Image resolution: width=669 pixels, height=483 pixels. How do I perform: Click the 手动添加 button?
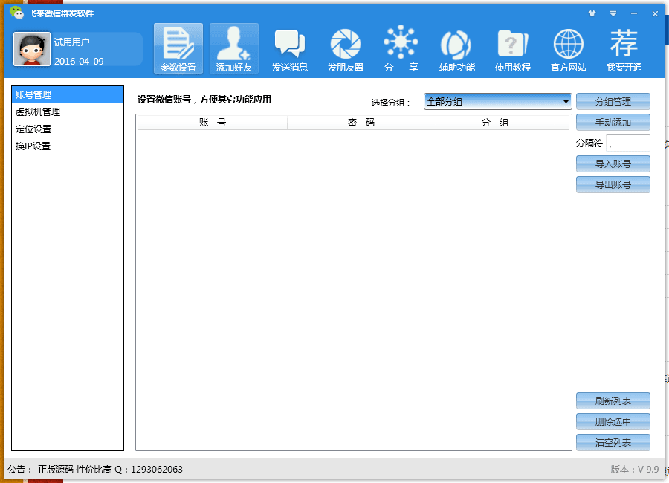click(x=613, y=123)
